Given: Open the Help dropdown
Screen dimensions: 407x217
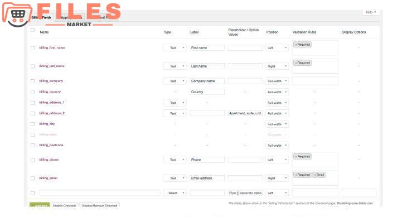Looking at the screenshot, I should coord(371,12).
